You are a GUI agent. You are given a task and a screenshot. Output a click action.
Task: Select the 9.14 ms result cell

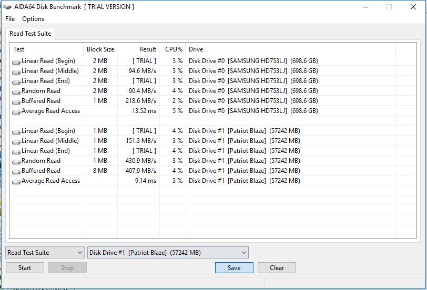[146, 181]
